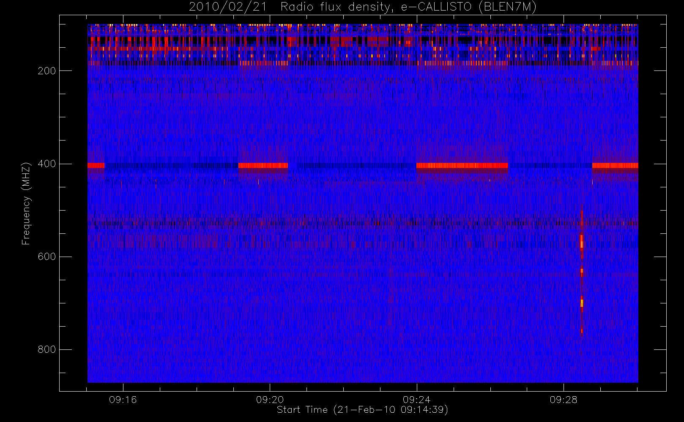Click the 09:28 time tick label
Image resolution: width=684 pixels, height=422 pixels.
point(564,400)
